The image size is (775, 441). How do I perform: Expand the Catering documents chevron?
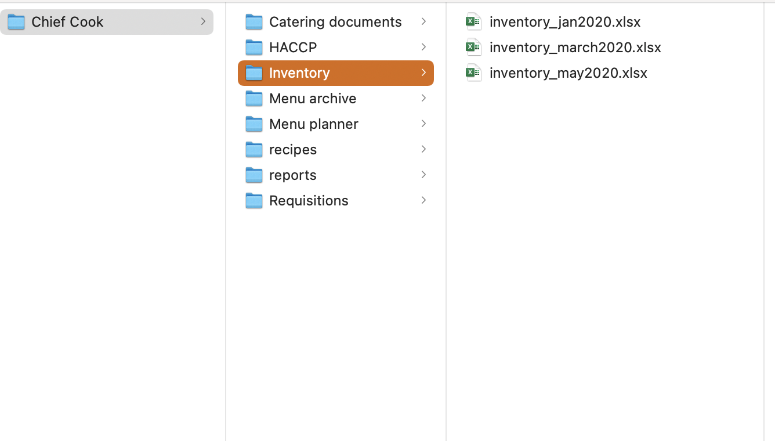(423, 21)
